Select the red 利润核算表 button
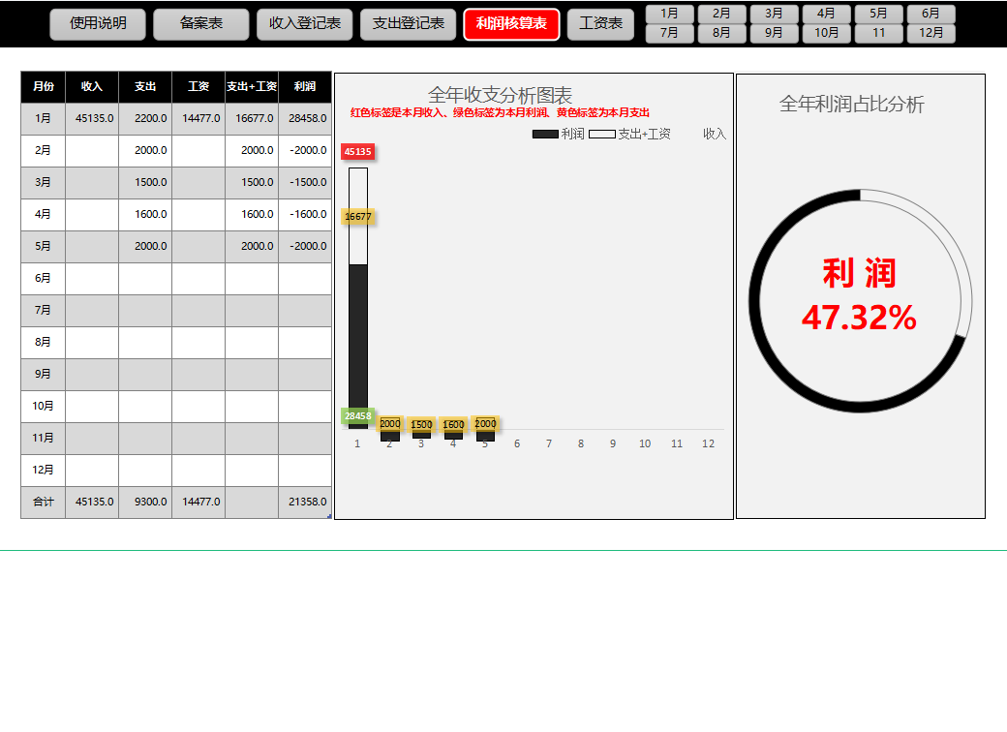1007x732 pixels. 512,24
